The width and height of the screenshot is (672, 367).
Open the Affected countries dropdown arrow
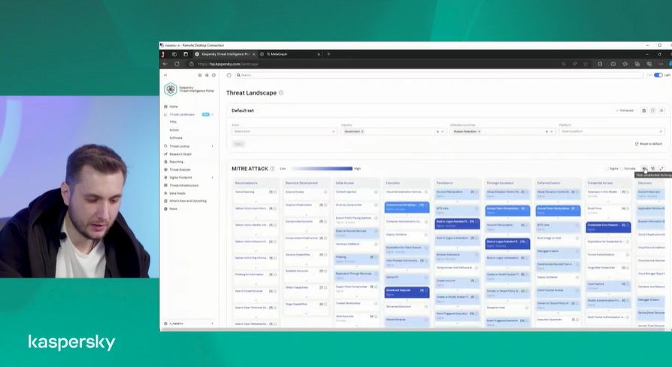552,132
